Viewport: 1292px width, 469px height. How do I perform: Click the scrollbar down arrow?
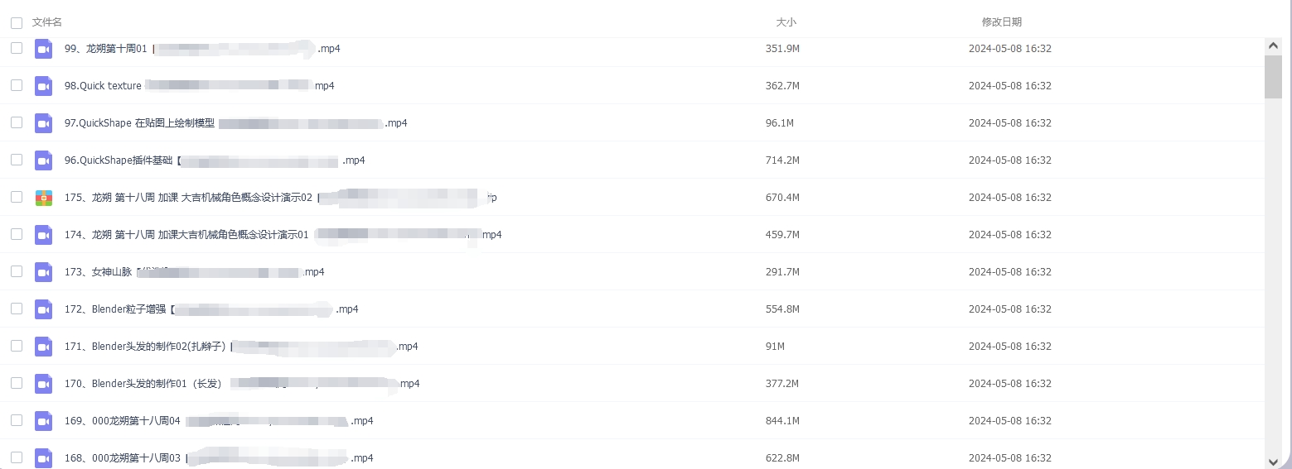[1274, 461]
